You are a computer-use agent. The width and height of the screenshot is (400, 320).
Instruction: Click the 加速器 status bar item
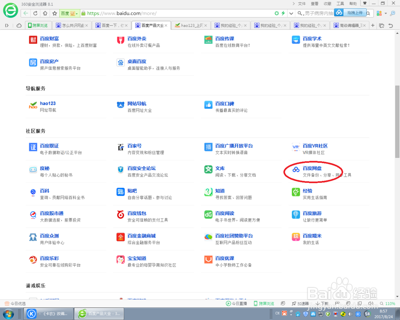tap(300, 304)
